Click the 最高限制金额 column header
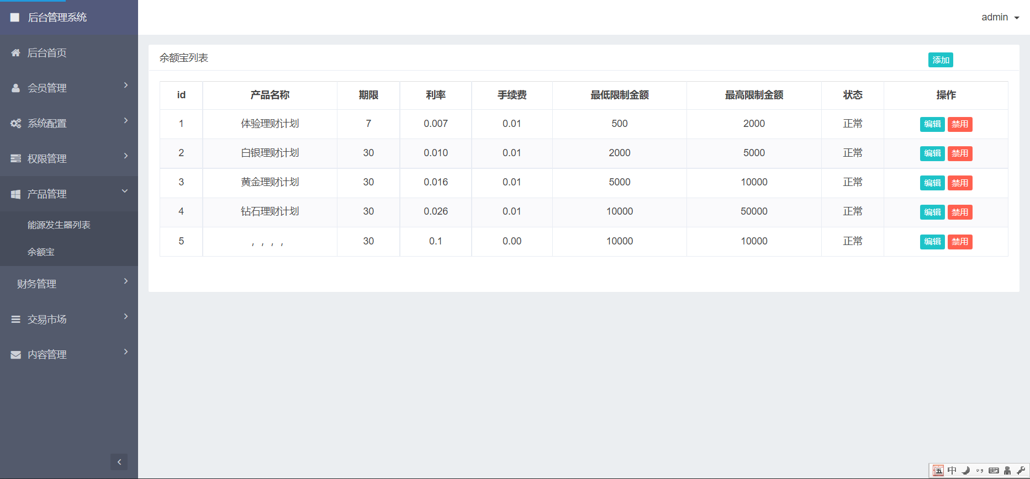1030x479 pixels. [x=754, y=95]
